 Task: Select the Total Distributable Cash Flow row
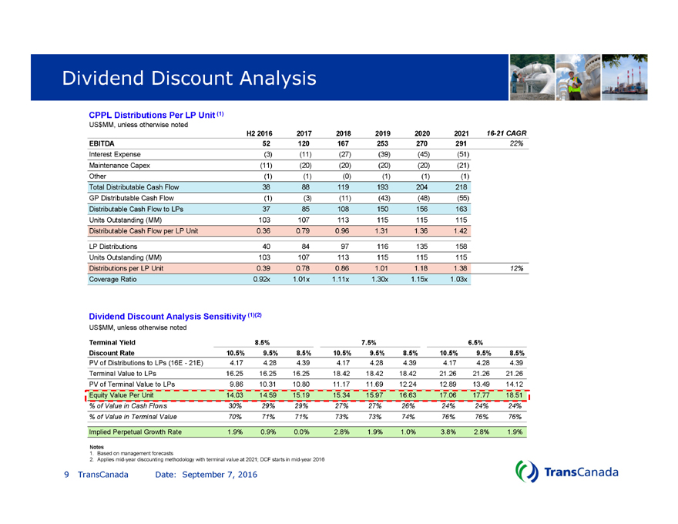pyautogui.click(x=133, y=186)
